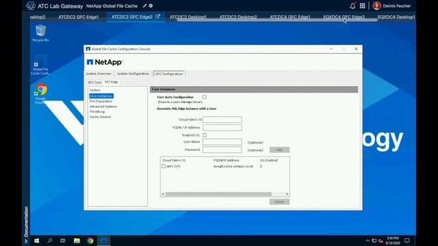This screenshot has height=246, width=438.
Task: Open the Windows Start button
Action: point(36,241)
